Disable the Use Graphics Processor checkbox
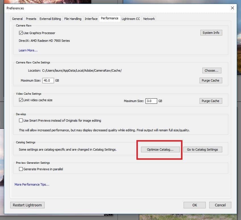Viewport: 241px width, 220px height. point(21,33)
